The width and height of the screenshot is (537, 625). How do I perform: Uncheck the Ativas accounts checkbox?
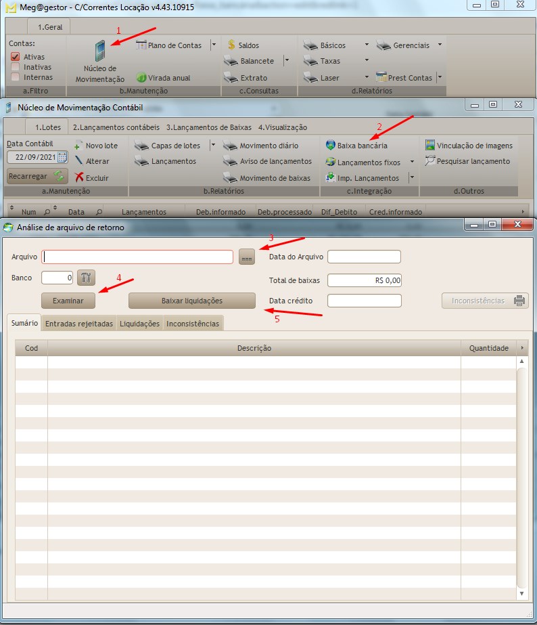[16, 57]
